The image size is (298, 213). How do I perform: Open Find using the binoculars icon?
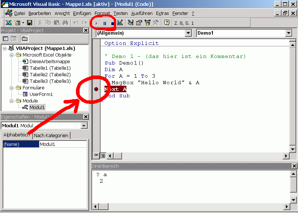[x=65, y=23]
